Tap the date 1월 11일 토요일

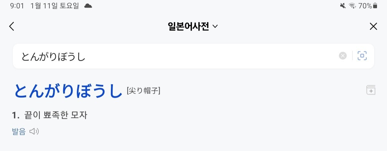[55, 6]
